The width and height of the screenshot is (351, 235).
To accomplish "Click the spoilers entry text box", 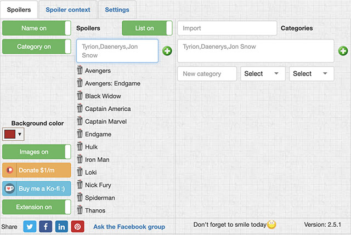I will click(x=117, y=51).
